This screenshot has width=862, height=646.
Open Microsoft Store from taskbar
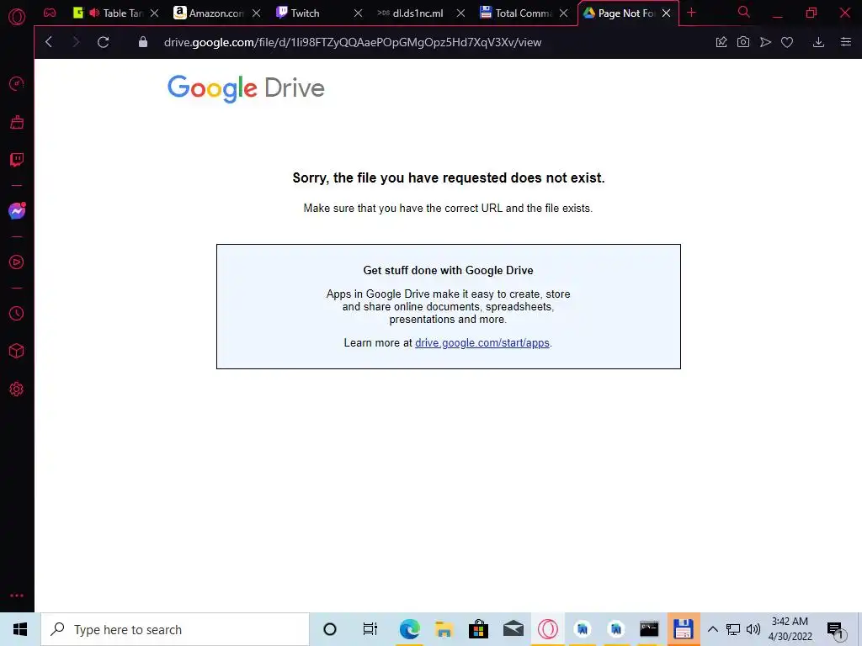click(479, 629)
